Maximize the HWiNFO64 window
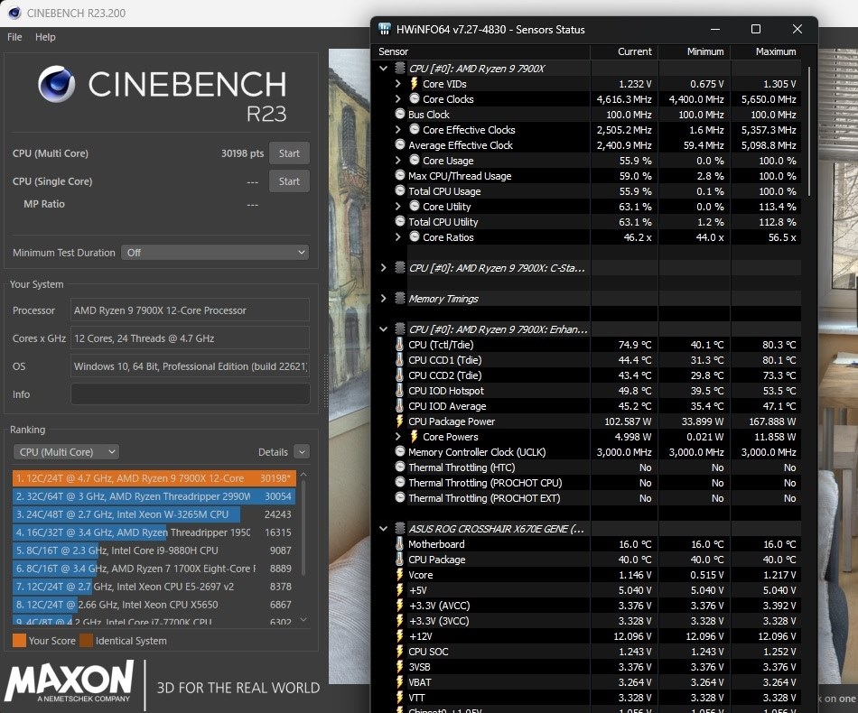 (756, 29)
